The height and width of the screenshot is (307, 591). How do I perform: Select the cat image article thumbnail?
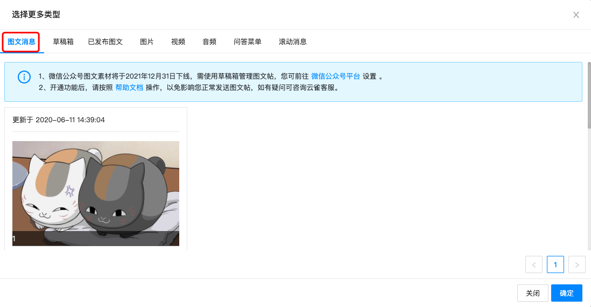(x=96, y=193)
